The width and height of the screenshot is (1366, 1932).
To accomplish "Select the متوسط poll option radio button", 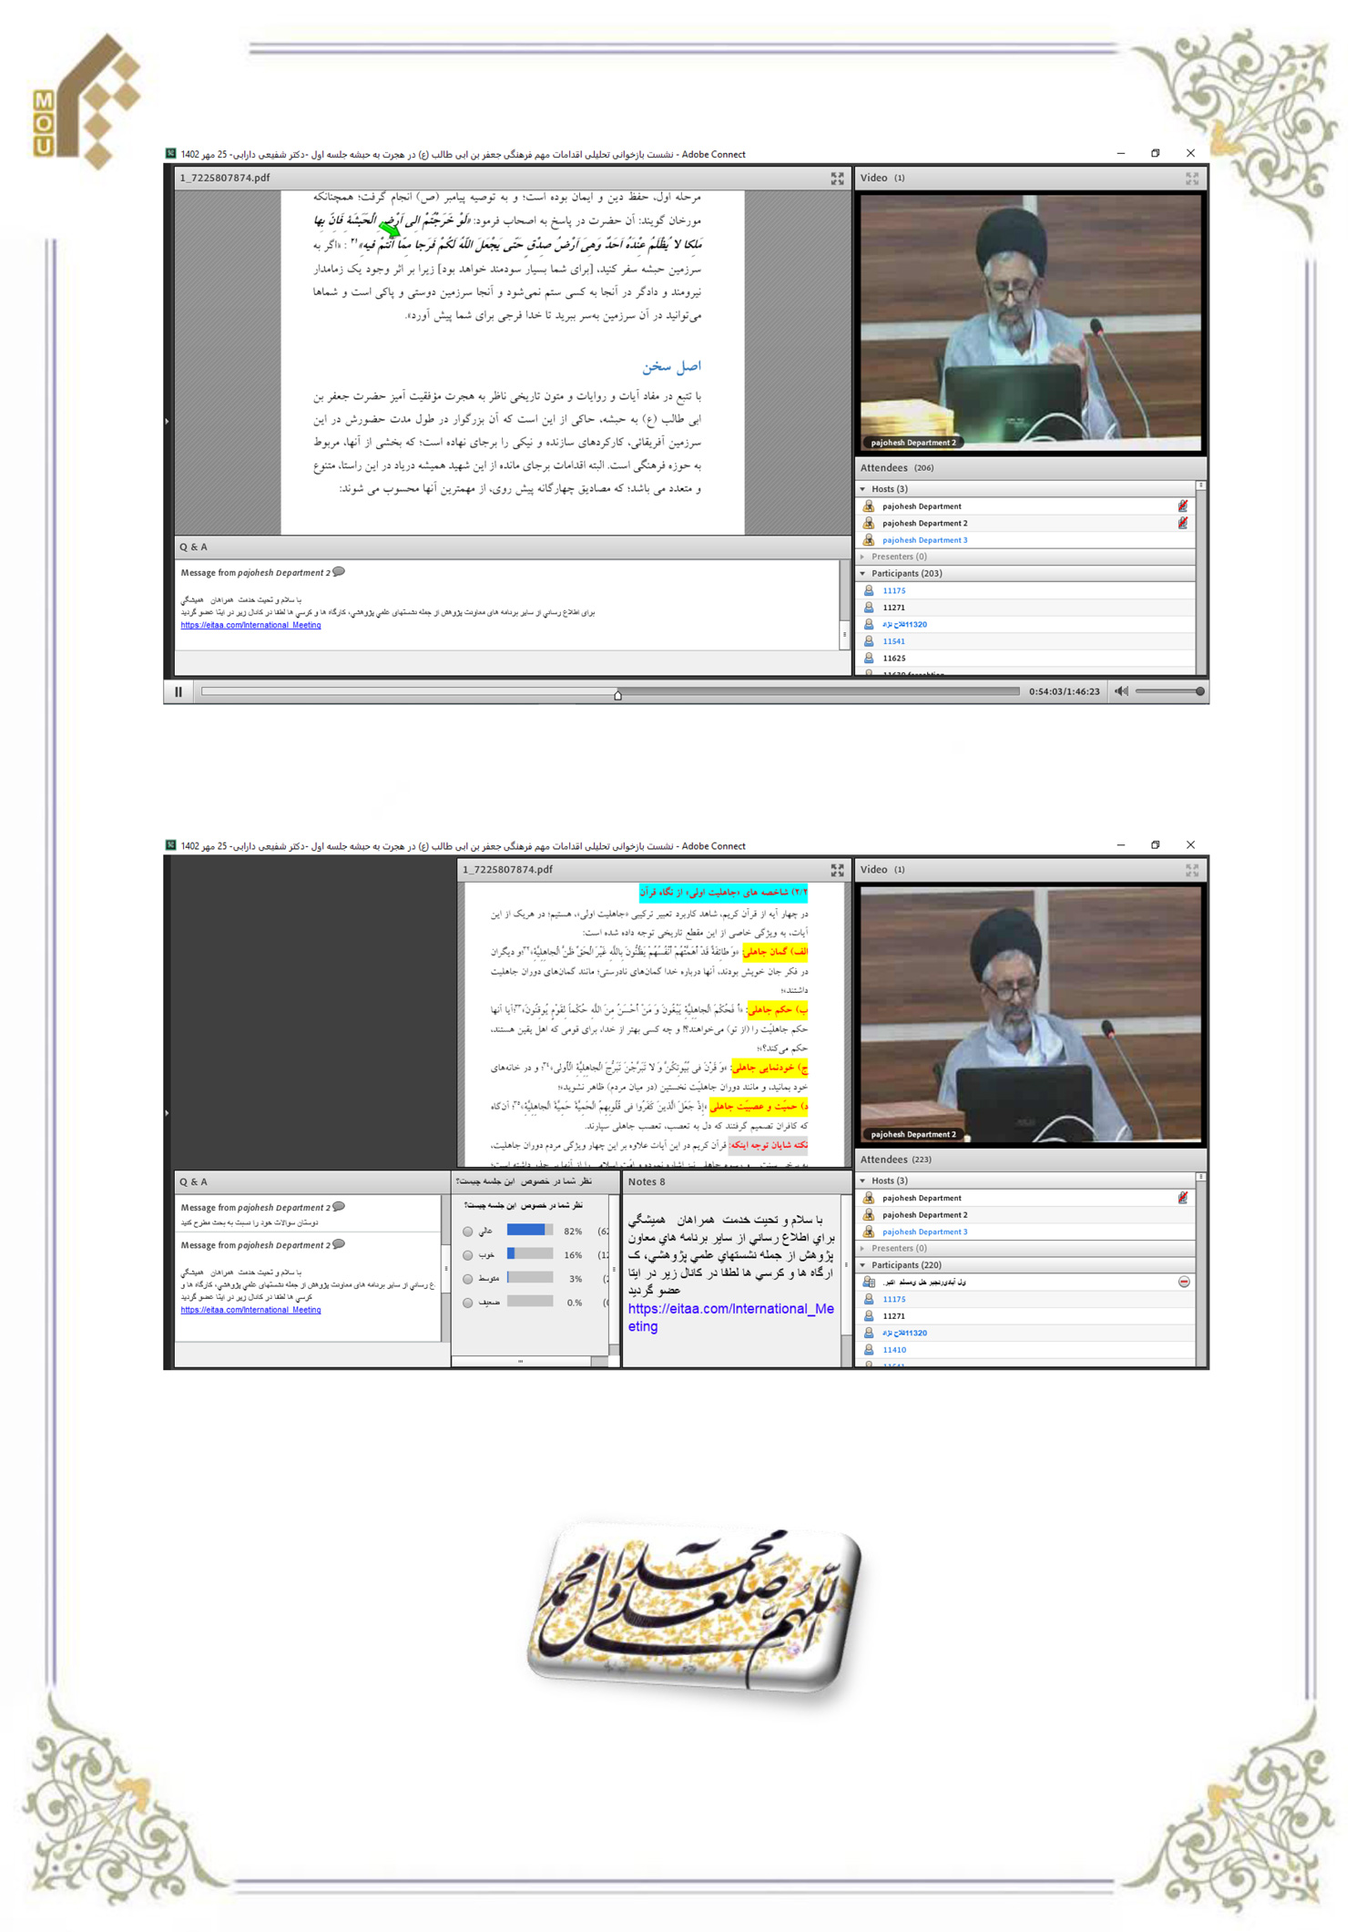I will coord(468,1279).
